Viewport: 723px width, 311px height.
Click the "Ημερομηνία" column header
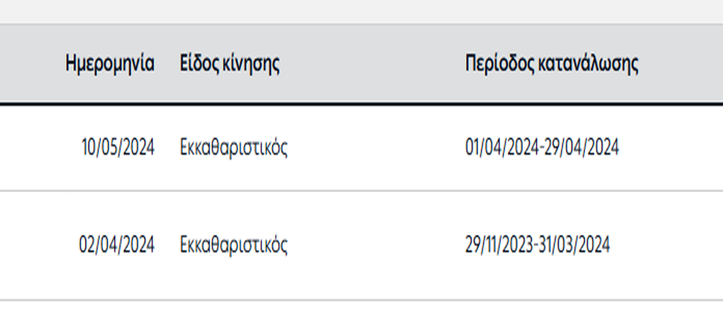point(110,64)
